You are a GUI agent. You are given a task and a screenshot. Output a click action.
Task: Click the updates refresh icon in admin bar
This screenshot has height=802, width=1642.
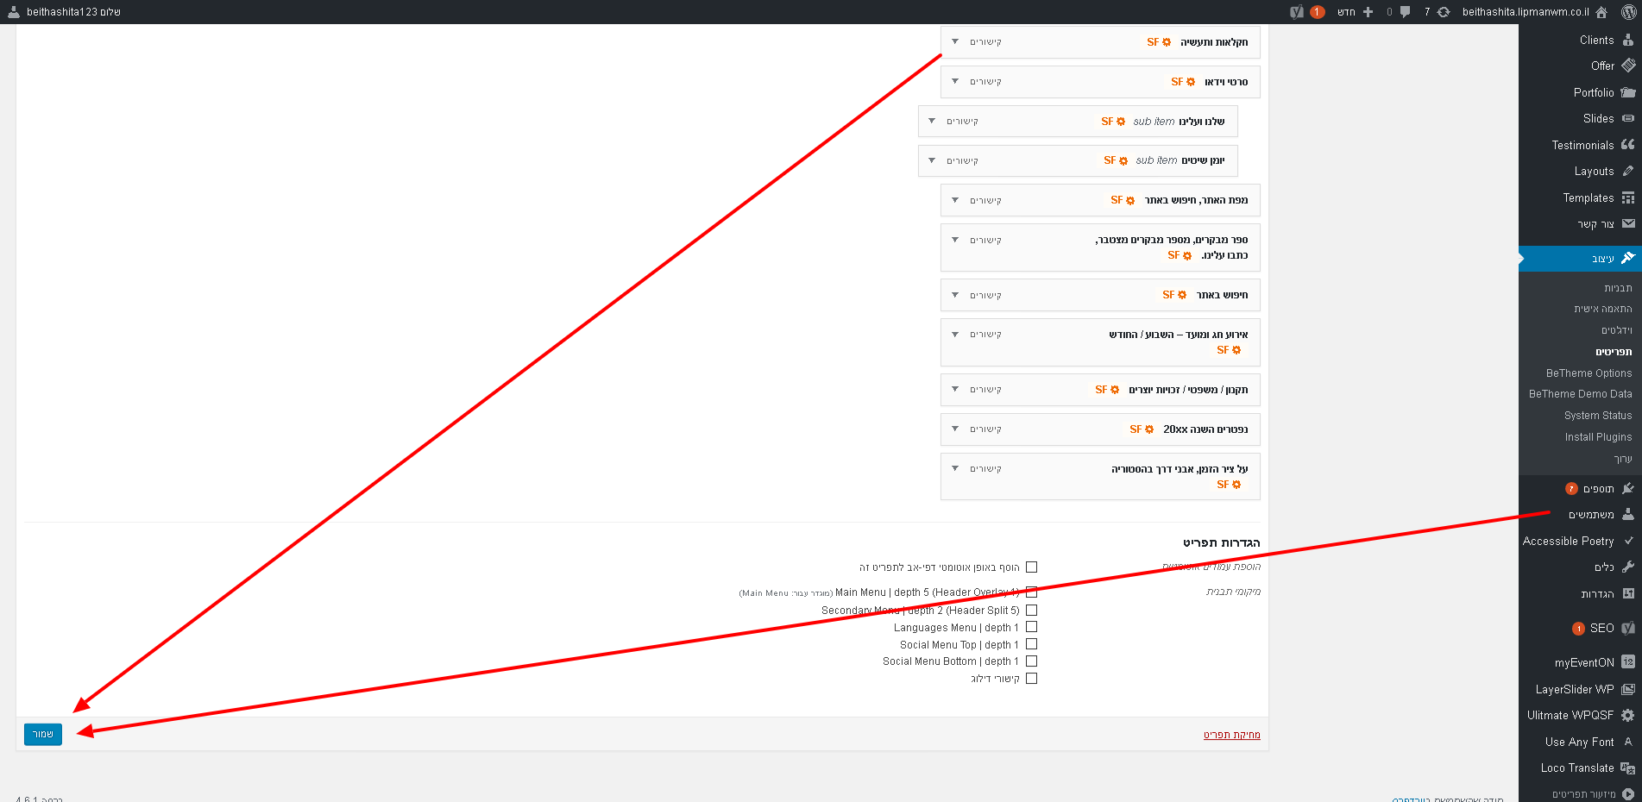coord(1444,12)
